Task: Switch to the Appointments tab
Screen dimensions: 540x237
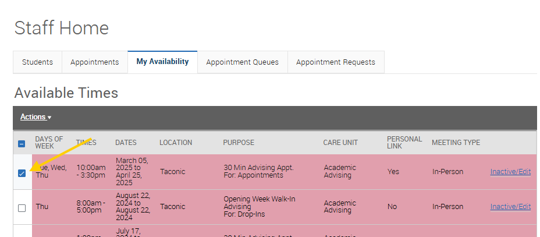Action: click(x=94, y=62)
